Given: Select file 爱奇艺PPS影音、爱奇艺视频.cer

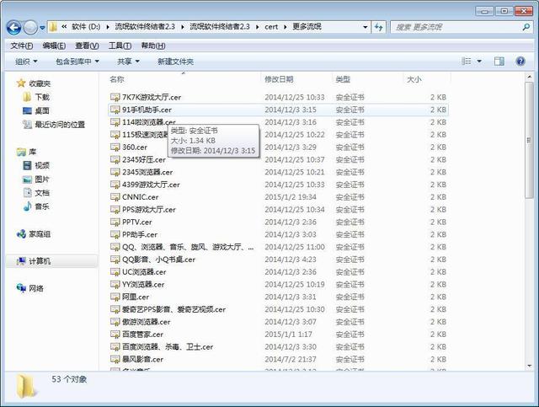Looking at the screenshot, I should (279, 309).
